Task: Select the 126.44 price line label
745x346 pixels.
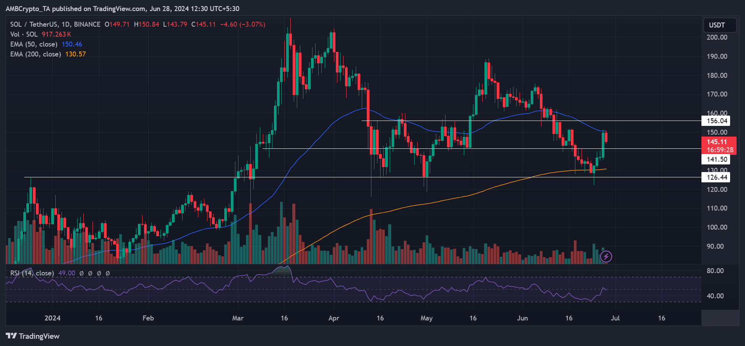Action: [716, 177]
